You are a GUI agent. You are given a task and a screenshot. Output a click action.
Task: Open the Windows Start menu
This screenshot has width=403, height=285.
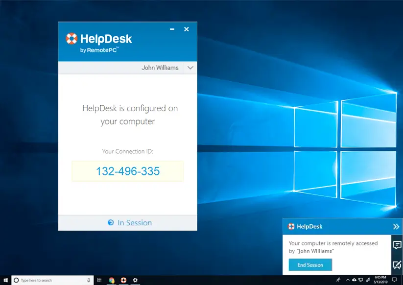5,280
